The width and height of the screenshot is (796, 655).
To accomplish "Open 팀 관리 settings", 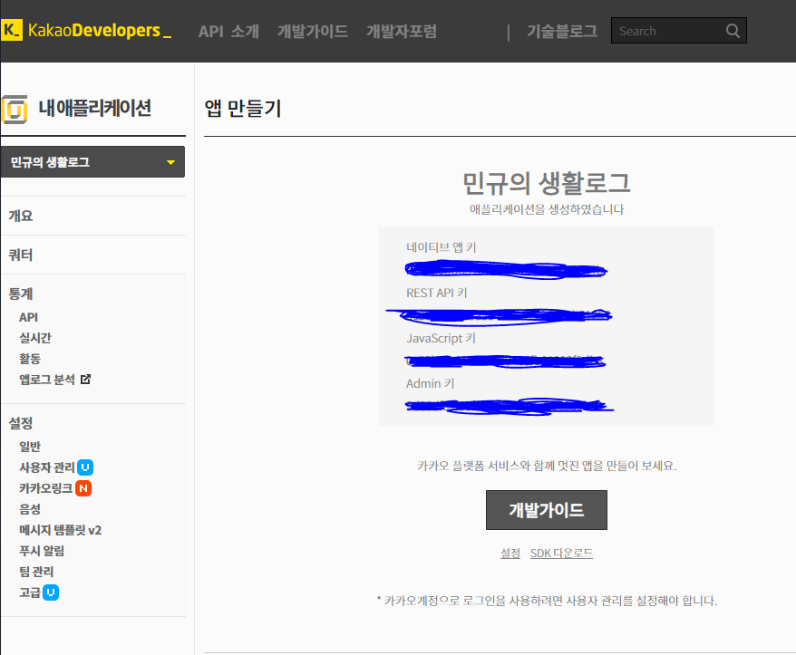I will click(x=36, y=572).
